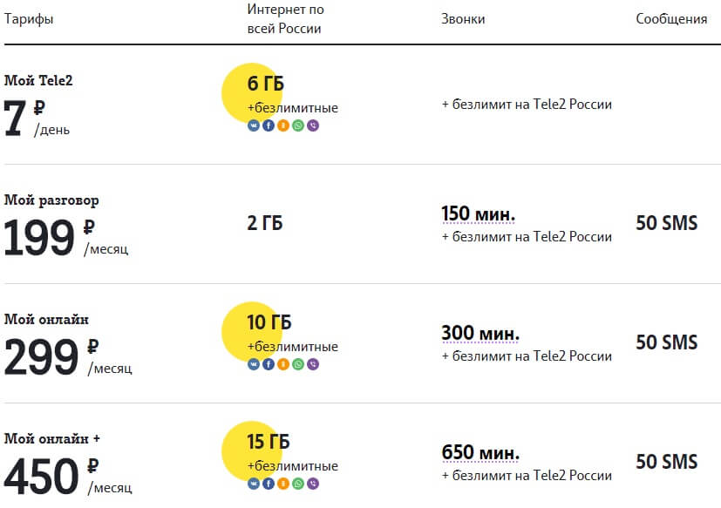Click Viber icon in Мой онлайн row
Image resolution: width=721 pixels, height=508 pixels.
[x=313, y=364]
